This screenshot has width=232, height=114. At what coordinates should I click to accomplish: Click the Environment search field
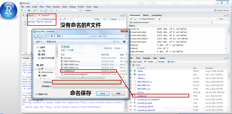click(x=220, y=22)
